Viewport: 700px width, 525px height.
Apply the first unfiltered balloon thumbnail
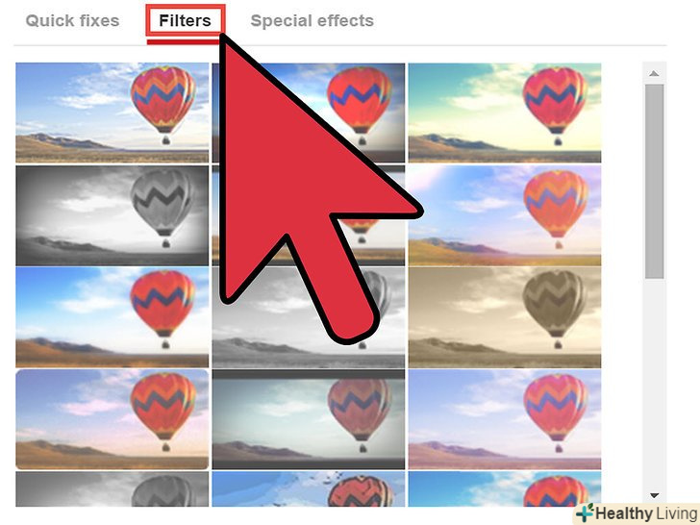[112, 112]
